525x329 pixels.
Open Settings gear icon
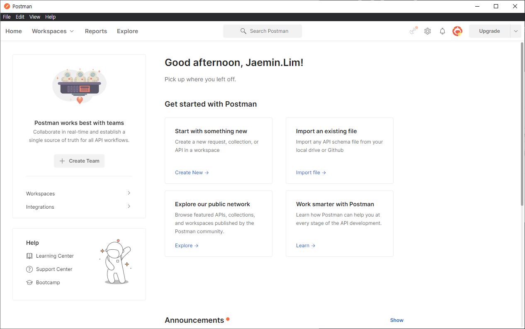pyautogui.click(x=428, y=31)
